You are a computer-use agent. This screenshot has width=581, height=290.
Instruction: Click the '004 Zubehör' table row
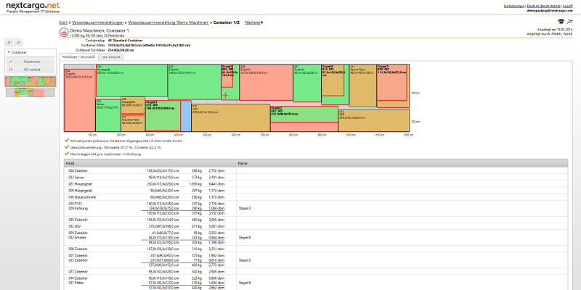click(x=316, y=171)
